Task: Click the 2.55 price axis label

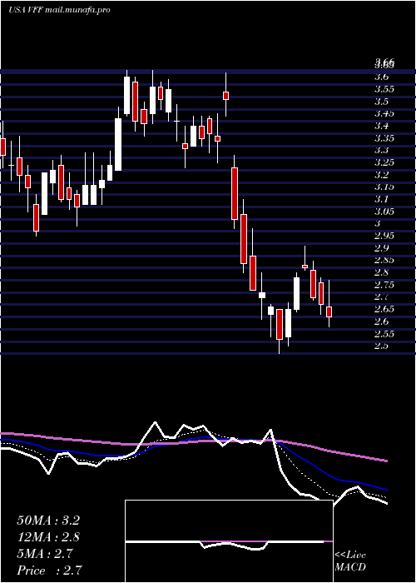Action: 384,334
